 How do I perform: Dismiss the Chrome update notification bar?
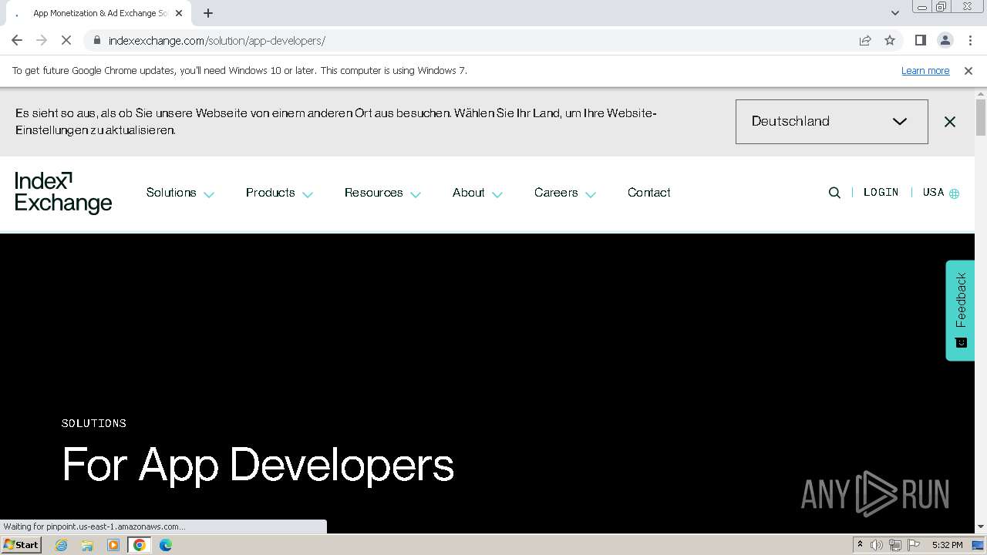pyautogui.click(x=968, y=70)
